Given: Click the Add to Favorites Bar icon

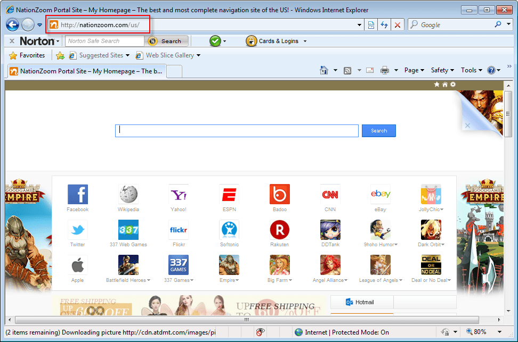Looking at the screenshot, I should pyautogui.click(x=60, y=55).
